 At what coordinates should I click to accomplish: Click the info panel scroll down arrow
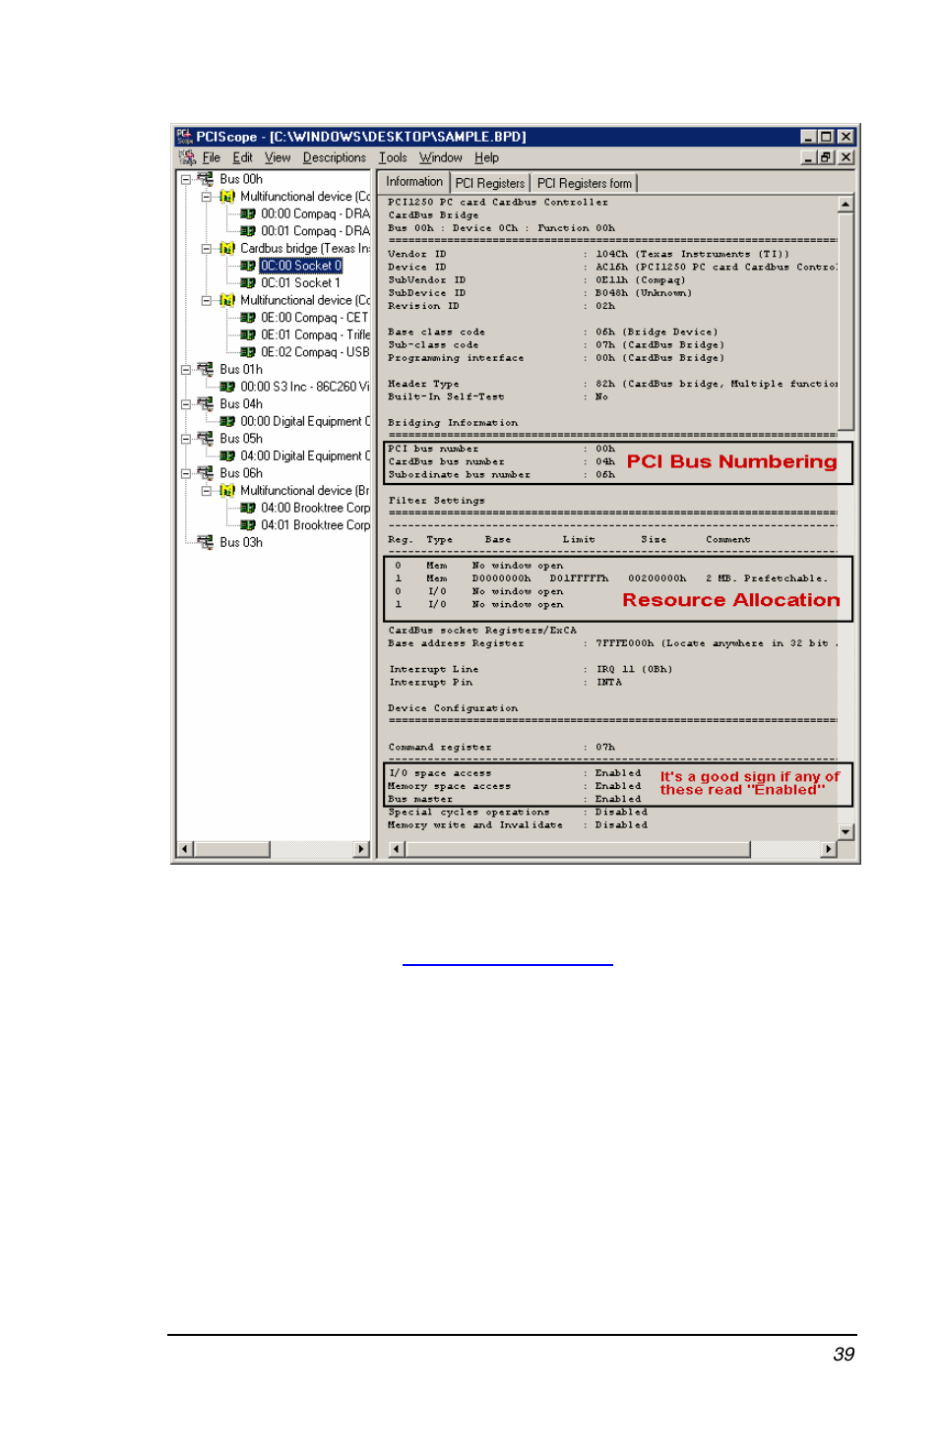[x=845, y=832]
